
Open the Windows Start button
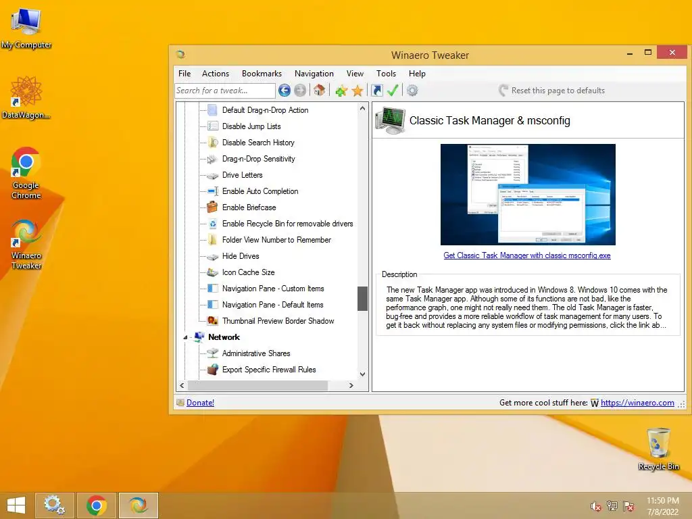click(x=16, y=505)
